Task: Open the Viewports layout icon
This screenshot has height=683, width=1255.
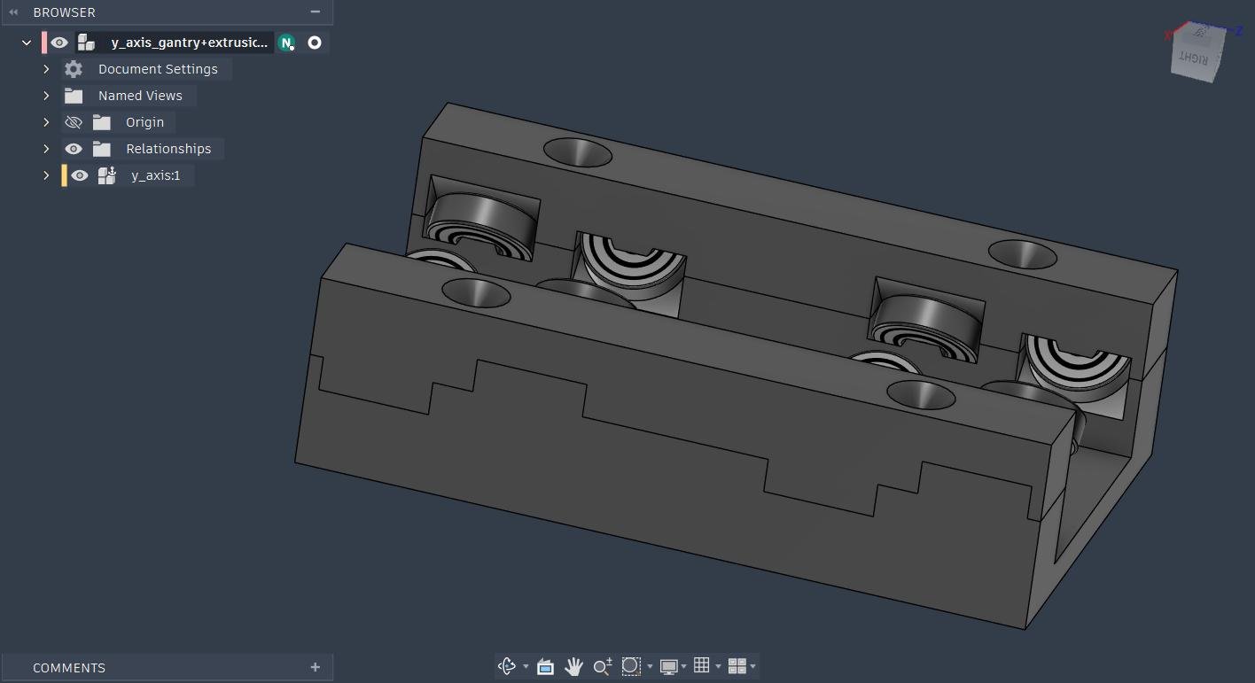Action: [737, 666]
